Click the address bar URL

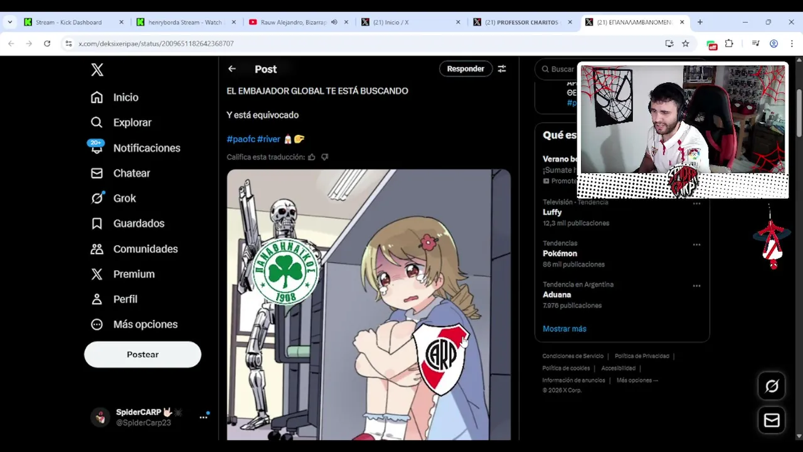point(156,43)
